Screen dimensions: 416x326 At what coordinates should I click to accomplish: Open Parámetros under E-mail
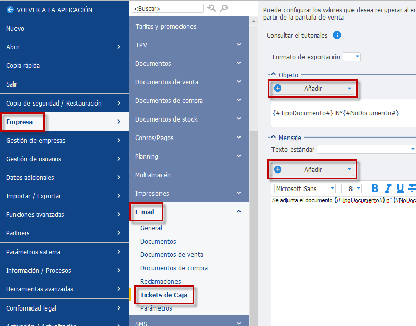pos(156,308)
